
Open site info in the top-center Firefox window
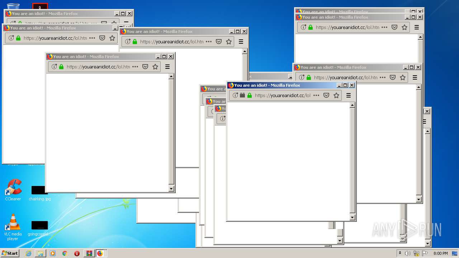click(x=128, y=42)
